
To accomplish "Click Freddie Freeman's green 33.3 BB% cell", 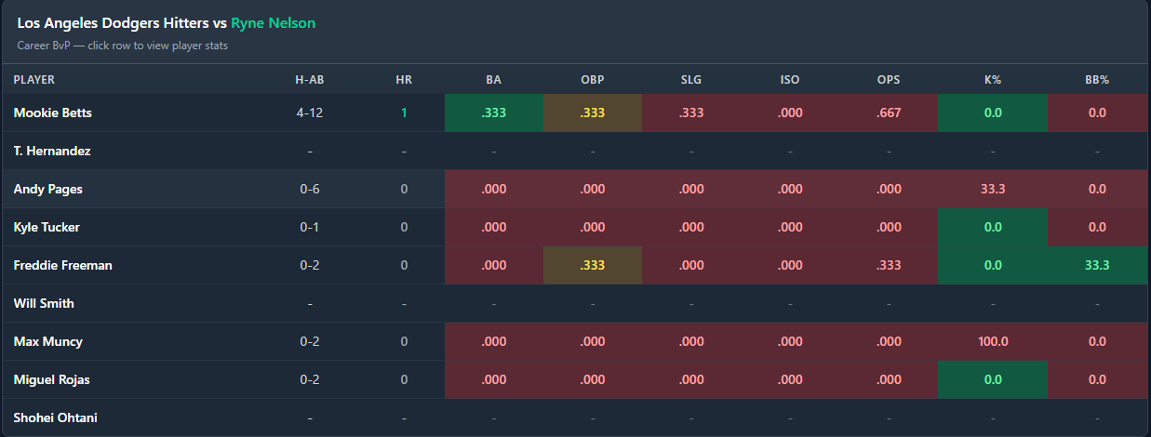I will click(1097, 265).
